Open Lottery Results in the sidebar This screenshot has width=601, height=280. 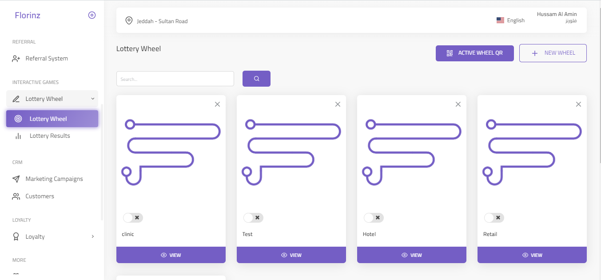pos(50,136)
